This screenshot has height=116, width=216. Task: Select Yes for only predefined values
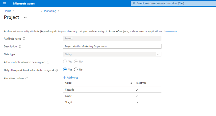pyautogui.click(x=65, y=70)
